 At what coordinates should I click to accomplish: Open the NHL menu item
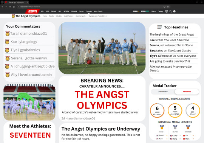click(60, 11)
